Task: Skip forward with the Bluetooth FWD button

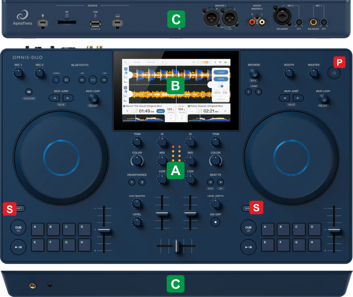Action: pos(104,80)
